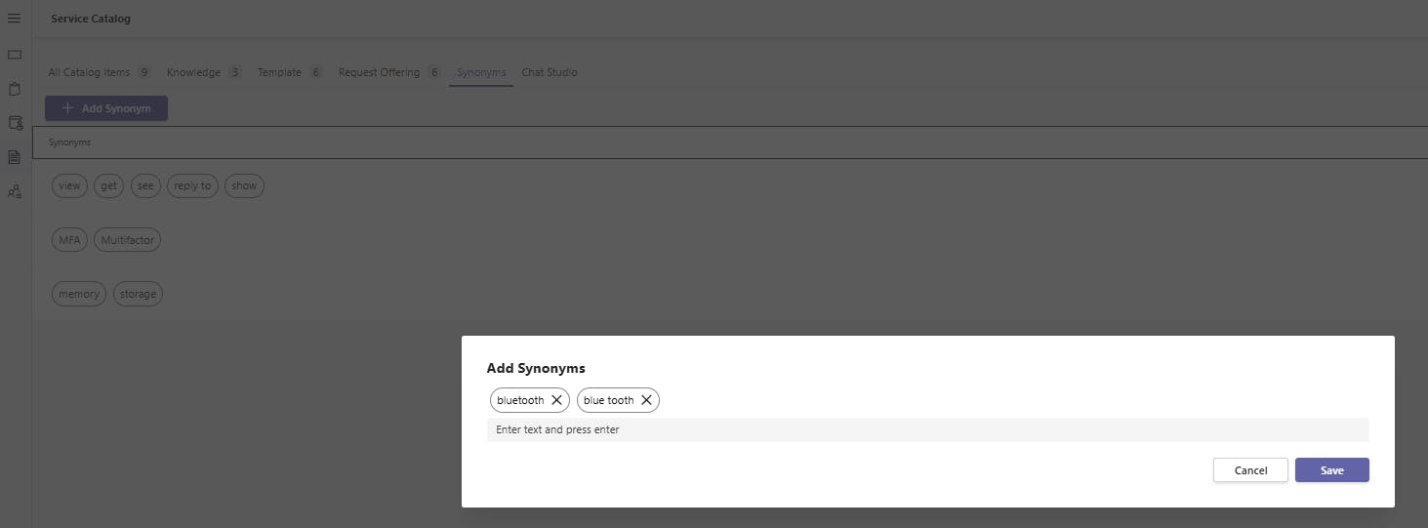Click the 'Multifactor' synonym chip
The width and height of the screenshot is (1428, 528).
click(127, 240)
